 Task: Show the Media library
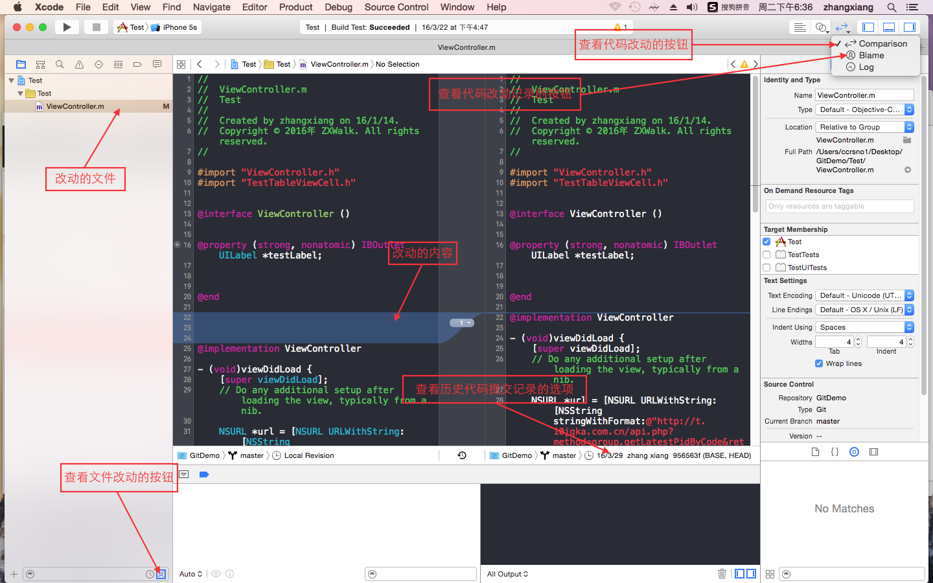click(873, 452)
